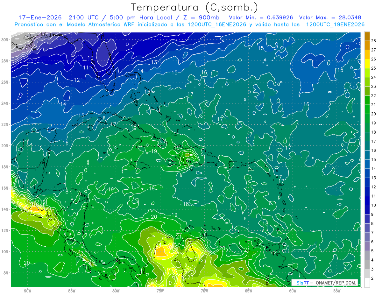Select the 'Z = 900mb' level text
The width and height of the screenshot is (382, 295).
pos(201,18)
